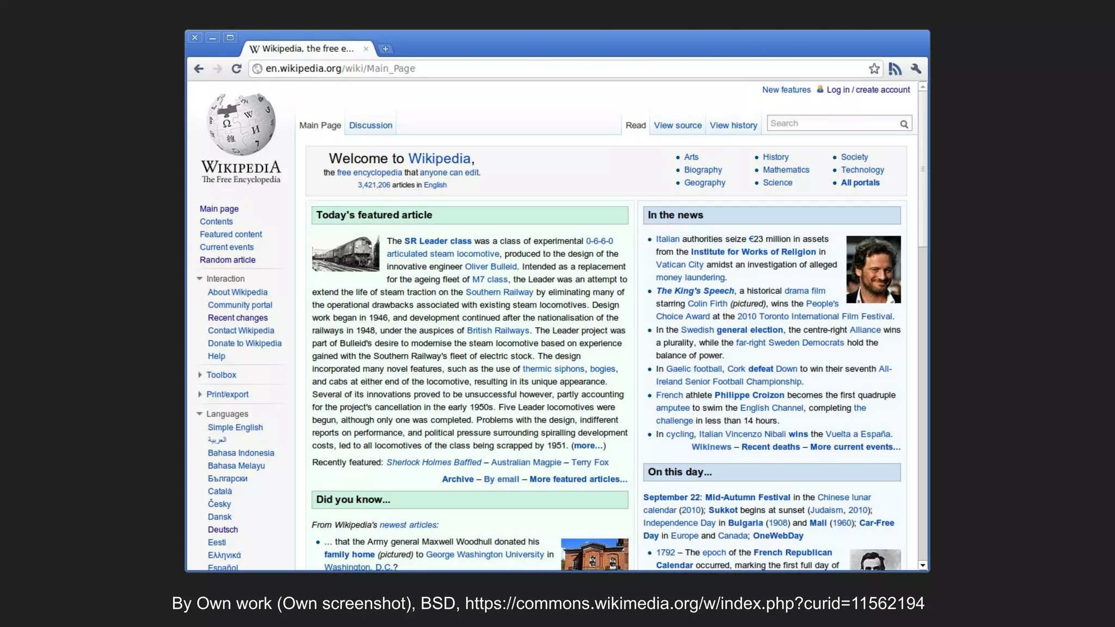The width and height of the screenshot is (1115, 627).
Task: Open the View source tab
Action: 678,125
